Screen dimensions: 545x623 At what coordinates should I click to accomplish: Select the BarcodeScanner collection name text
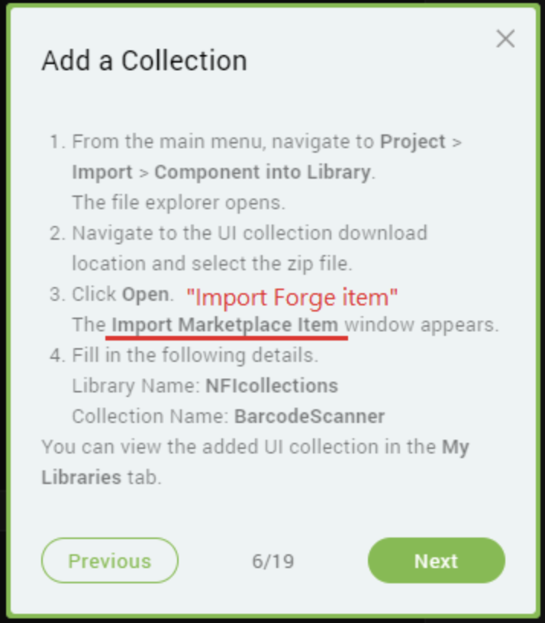[309, 416]
